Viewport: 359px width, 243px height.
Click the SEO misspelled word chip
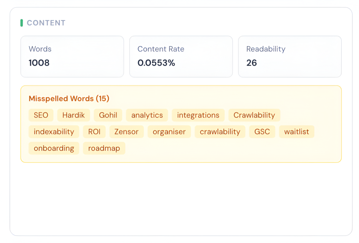pyautogui.click(x=41, y=115)
